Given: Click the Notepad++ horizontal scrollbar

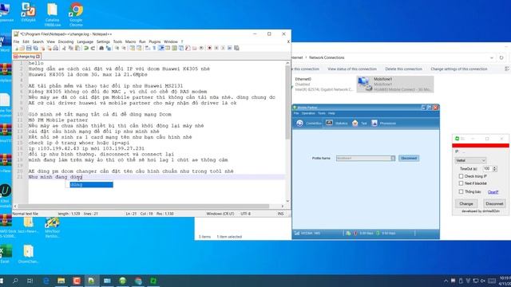Looking at the screenshot, I should [144, 206].
